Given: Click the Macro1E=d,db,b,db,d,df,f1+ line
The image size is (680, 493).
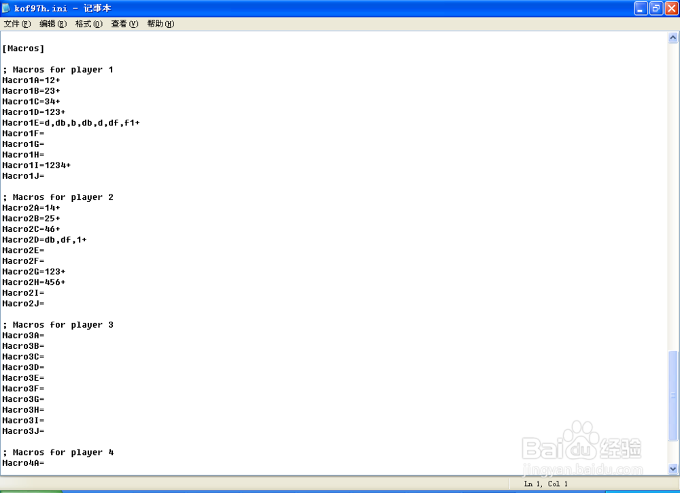Looking at the screenshot, I should click(71, 122).
